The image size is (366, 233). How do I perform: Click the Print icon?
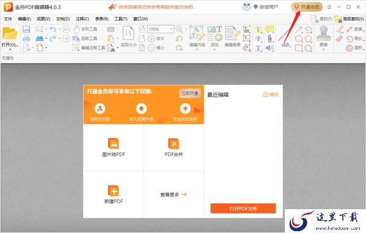tap(26, 38)
